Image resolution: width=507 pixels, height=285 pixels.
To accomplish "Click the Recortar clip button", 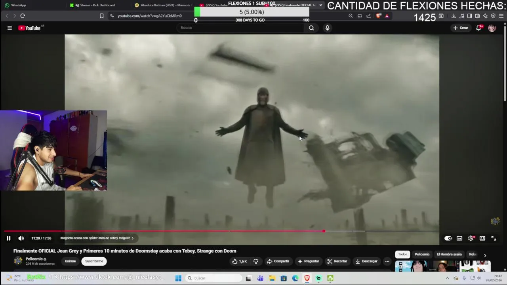I will tap(337, 261).
